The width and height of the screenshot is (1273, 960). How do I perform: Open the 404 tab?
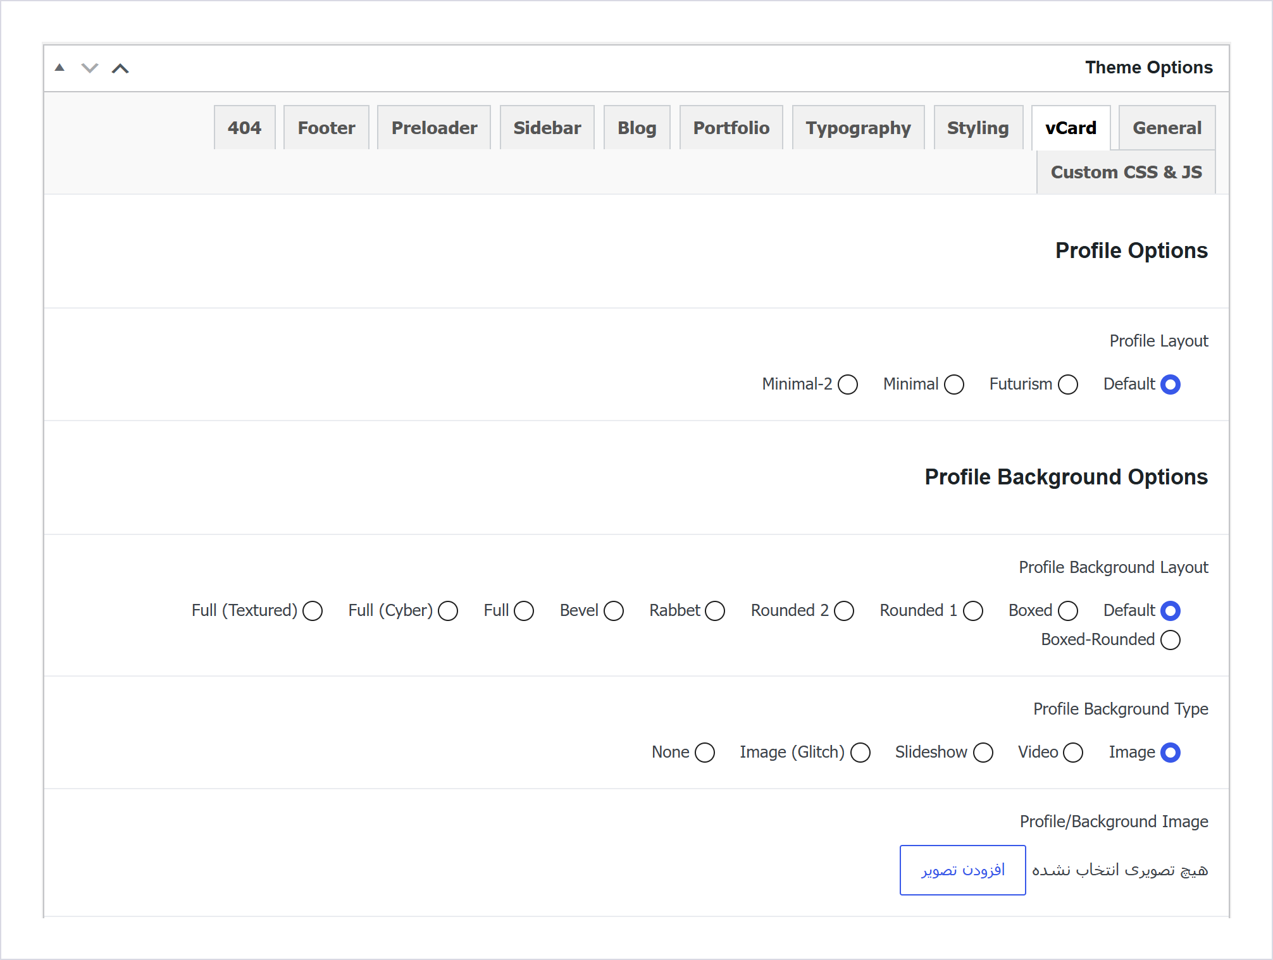click(x=245, y=128)
